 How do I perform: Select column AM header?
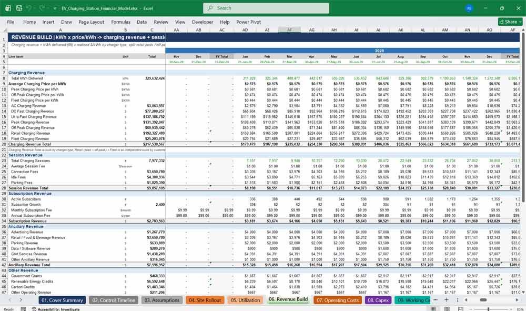click(445, 30)
